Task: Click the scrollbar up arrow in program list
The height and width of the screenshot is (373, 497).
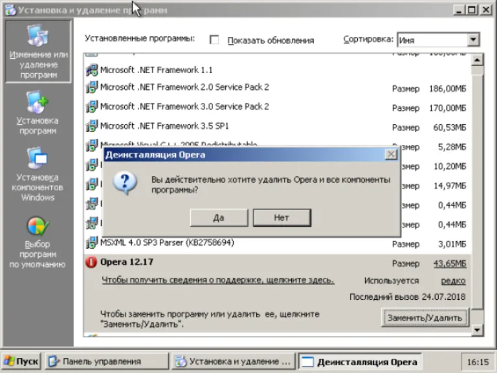Action: point(478,60)
